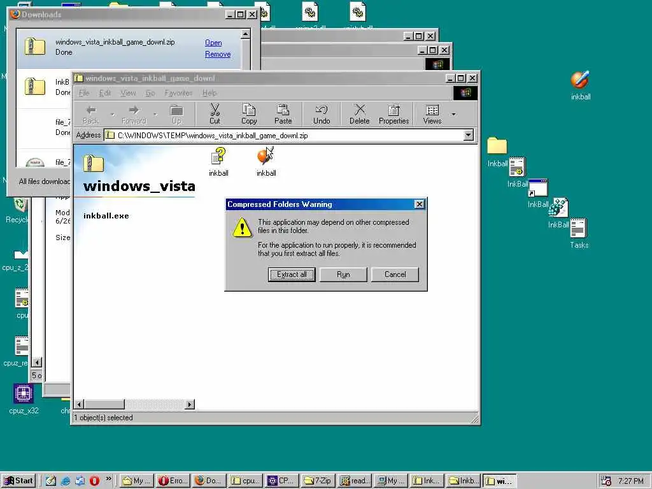The height and width of the screenshot is (489, 652).
Task: Switch to cpu... taskbar button
Action: 246,481
